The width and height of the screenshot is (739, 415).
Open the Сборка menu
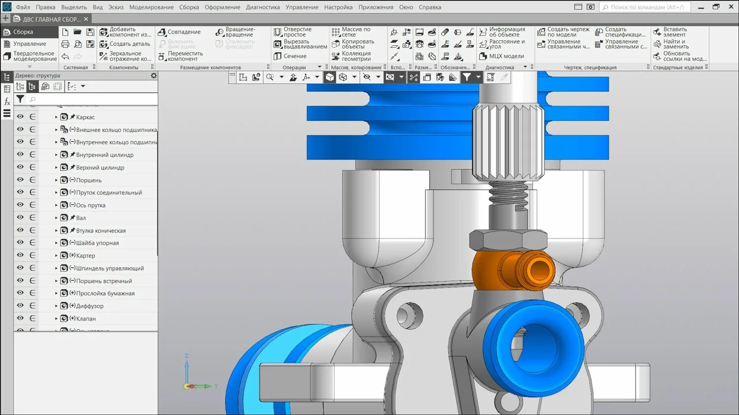pos(189,7)
